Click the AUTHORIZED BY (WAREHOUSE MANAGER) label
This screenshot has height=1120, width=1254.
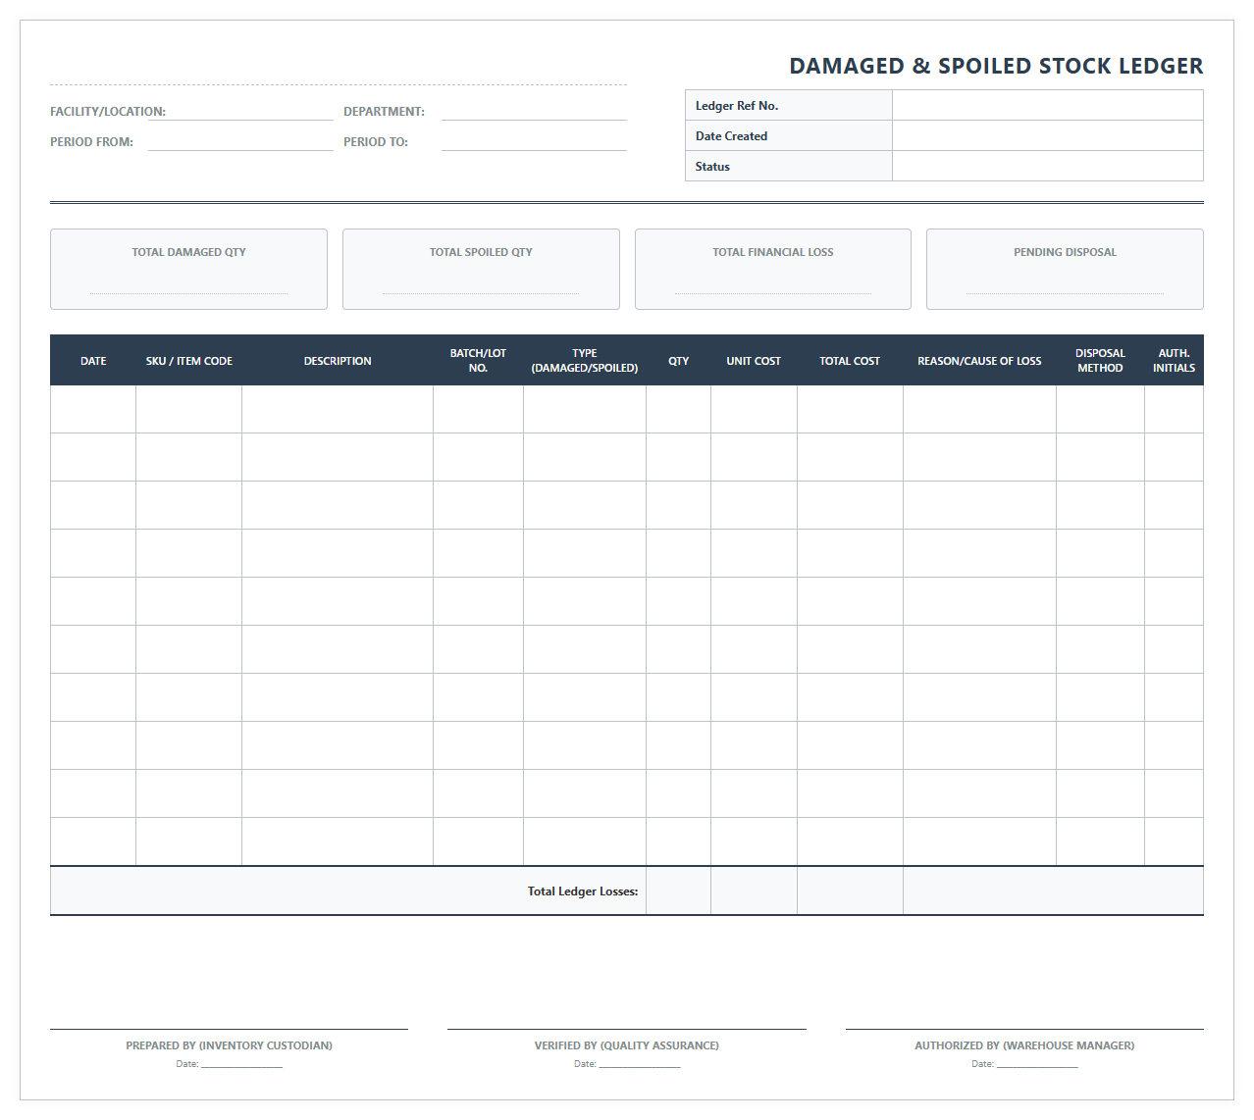tap(1024, 1045)
